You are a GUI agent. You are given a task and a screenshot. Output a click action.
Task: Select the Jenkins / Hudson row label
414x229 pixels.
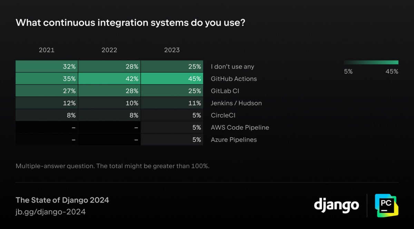(x=236, y=103)
